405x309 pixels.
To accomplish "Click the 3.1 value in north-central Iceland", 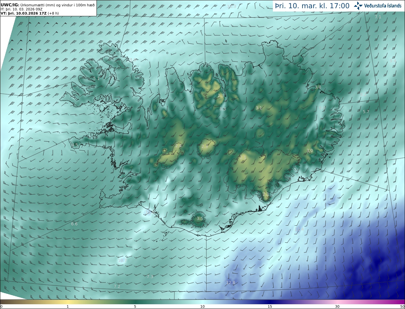I will point(259,108).
